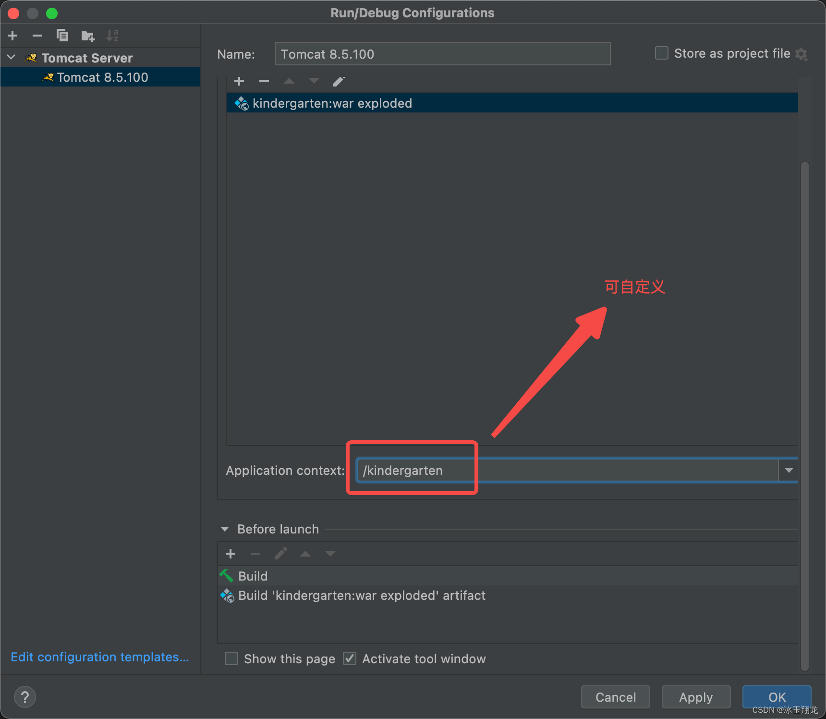
Task: Click the Apply button
Action: [696, 697]
